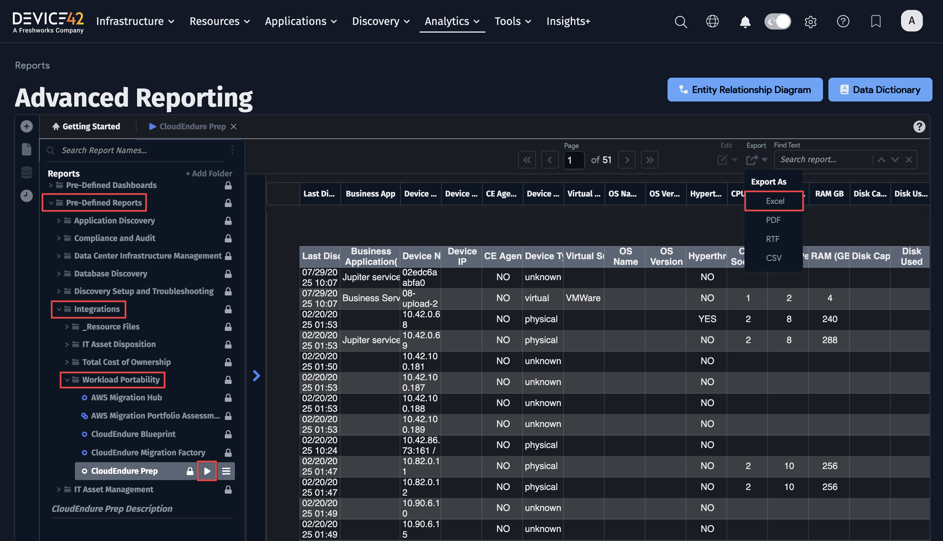Switch to the Getting Started tab
Viewport: 943px width, 541px height.
click(86, 126)
